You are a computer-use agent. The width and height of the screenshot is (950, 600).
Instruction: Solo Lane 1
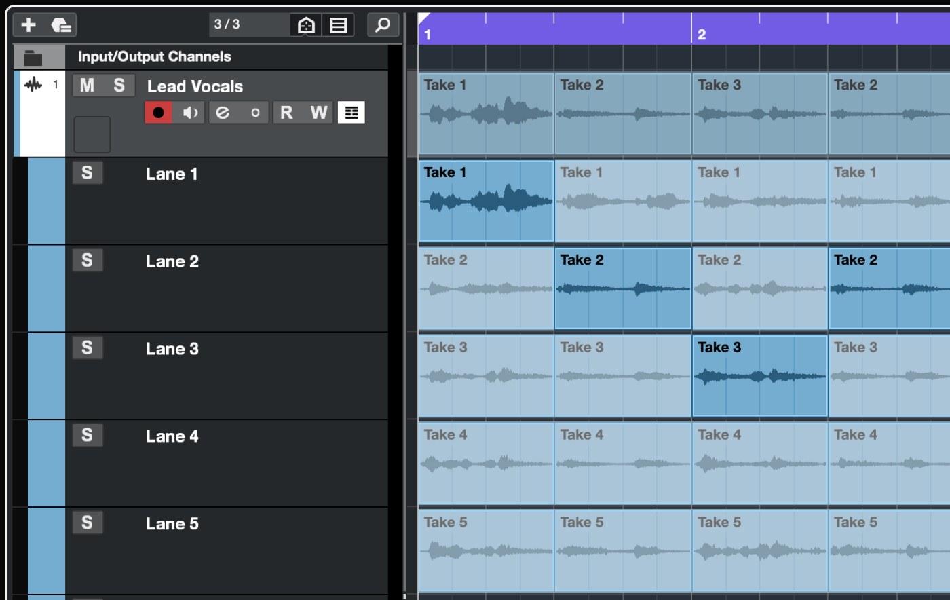tap(88, 173)
